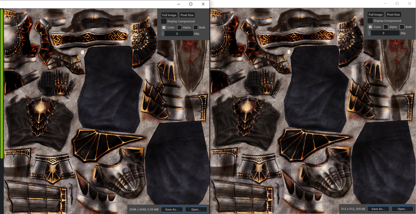Click Open button in left window
The height and width of the screenshot is (214, 416).
coord(196,209)
